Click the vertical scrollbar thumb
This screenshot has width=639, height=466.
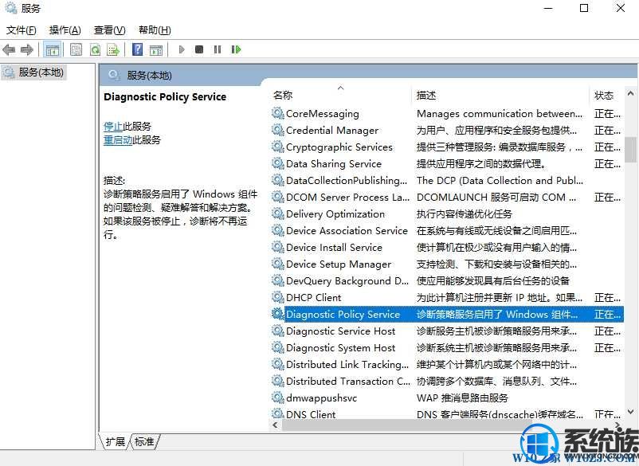[x=630, y=150]
